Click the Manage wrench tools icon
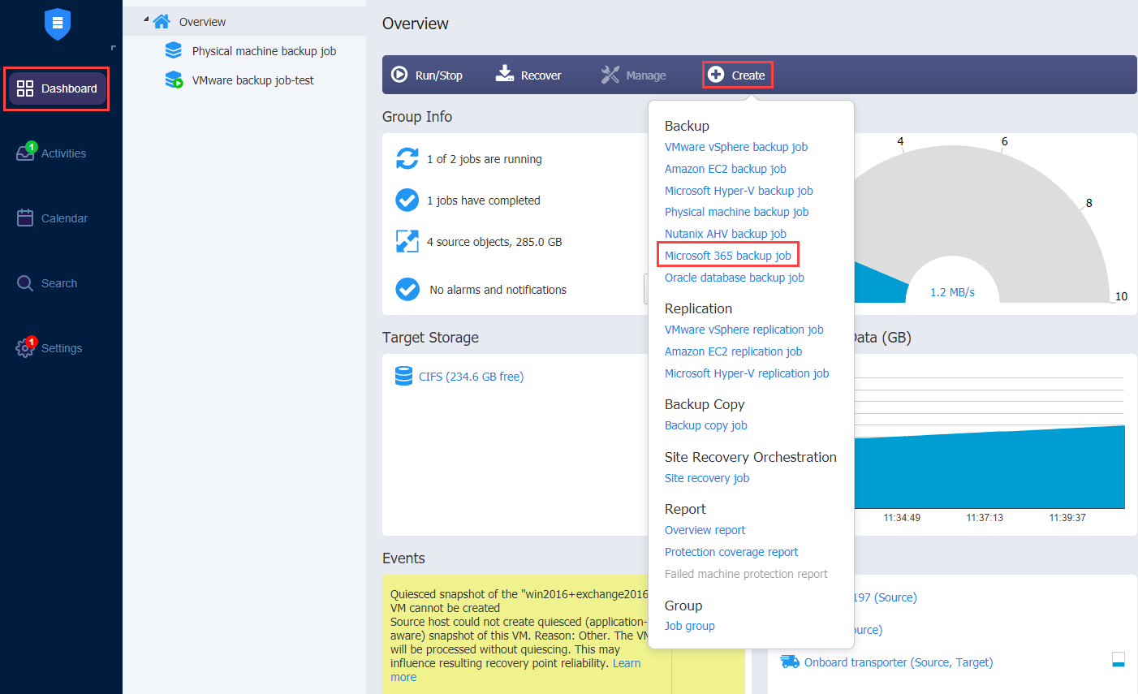 610,75
